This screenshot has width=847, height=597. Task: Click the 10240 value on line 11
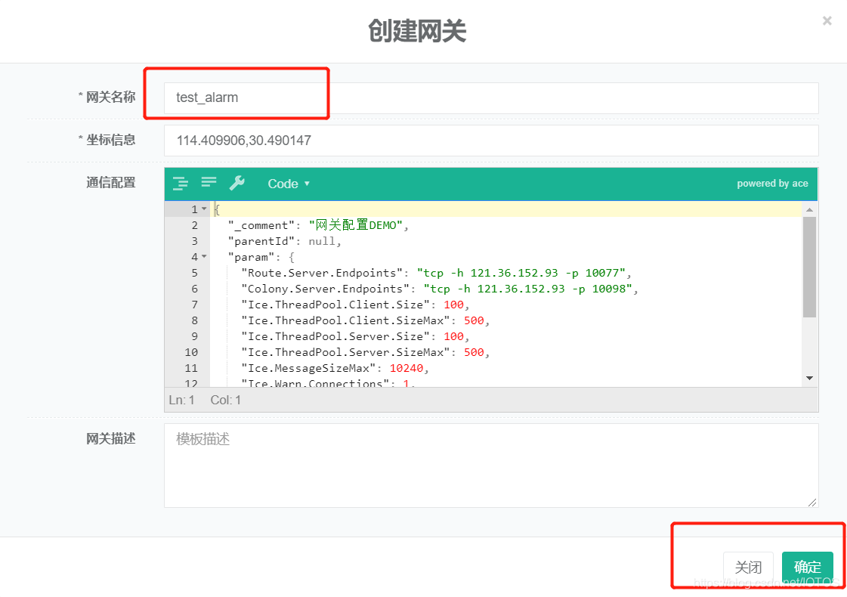tap(406, 368)
